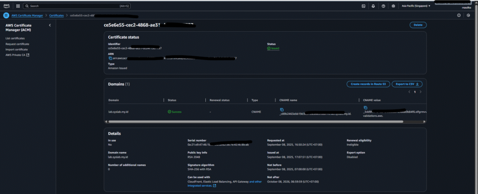Open the AWS console home logo

[7, 6]
